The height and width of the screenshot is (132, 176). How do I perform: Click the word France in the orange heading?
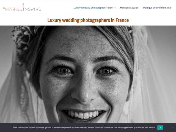tap(122, 20)
